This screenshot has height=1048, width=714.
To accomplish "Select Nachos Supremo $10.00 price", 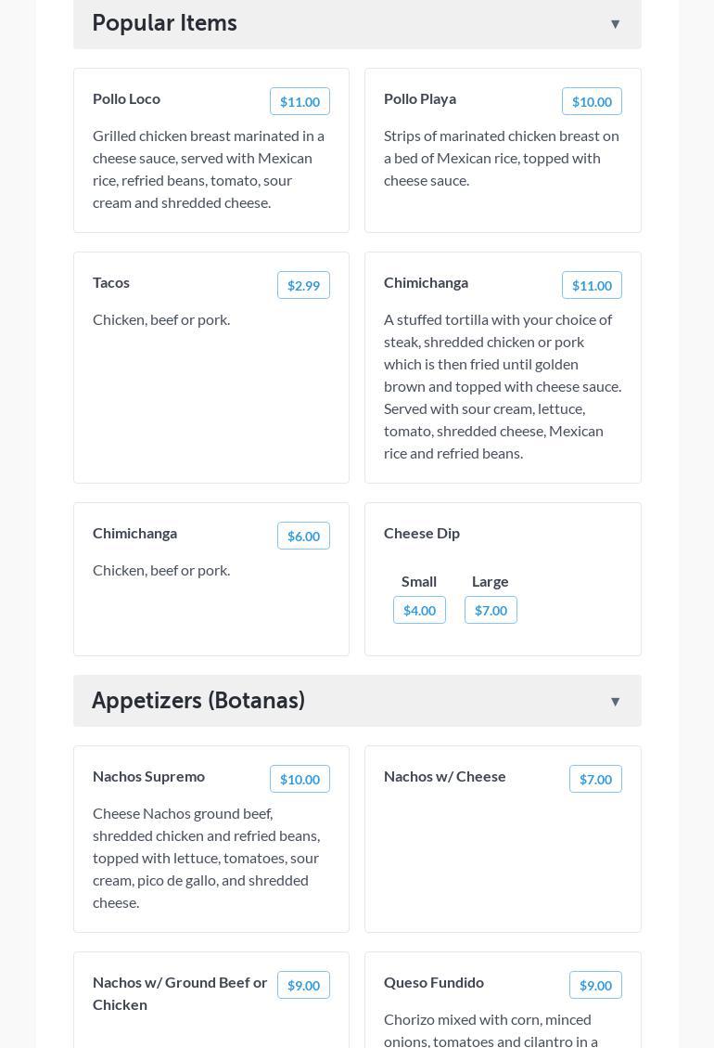I will pos(300,779).
